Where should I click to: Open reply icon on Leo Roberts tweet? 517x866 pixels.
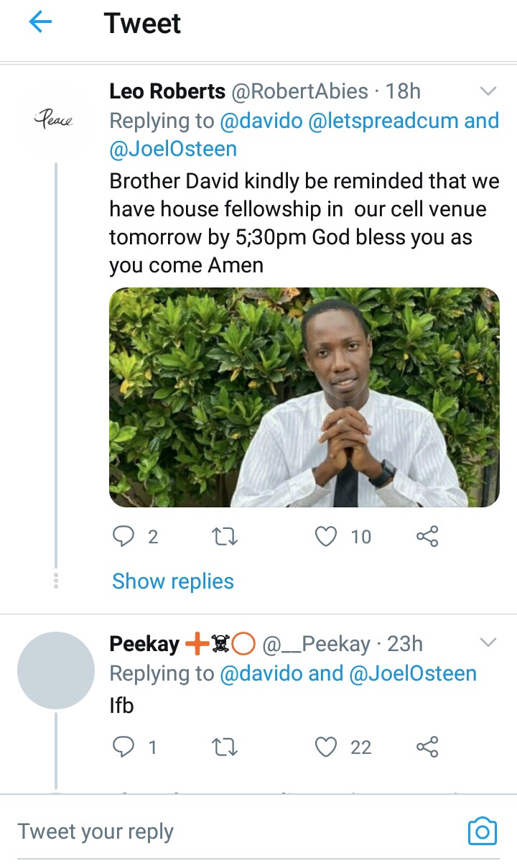pyautogui.click(x=124, y=536)
